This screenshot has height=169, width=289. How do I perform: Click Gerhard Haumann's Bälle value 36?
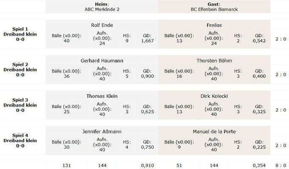click(67, 76)
